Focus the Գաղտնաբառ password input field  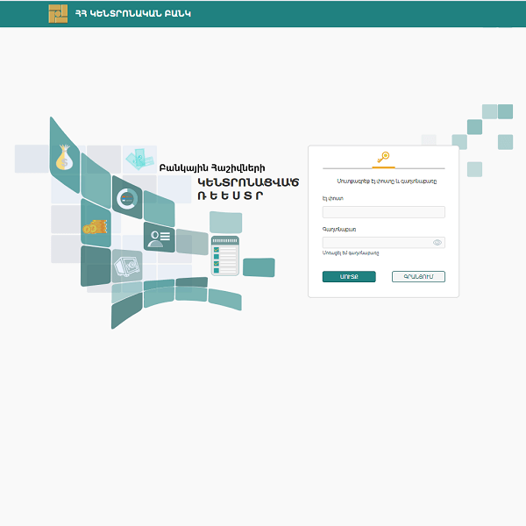pyautogui.click(x=377, y=243)
